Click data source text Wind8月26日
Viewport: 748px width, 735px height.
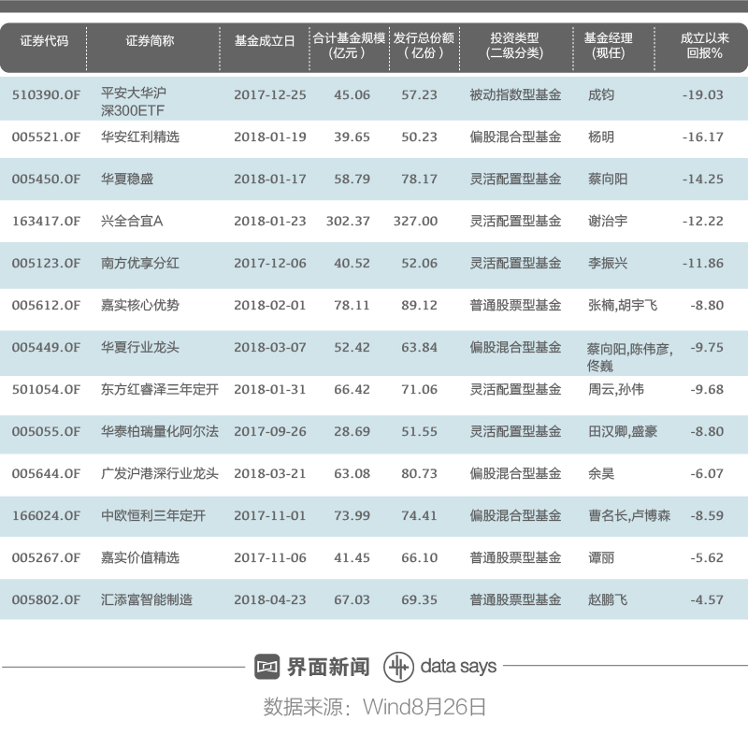(424, 707)
